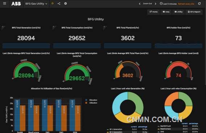The width and height of the screenshot is (206, 133).
Task: Open the Last 5 minutes time picker
Action: (168, 4)
